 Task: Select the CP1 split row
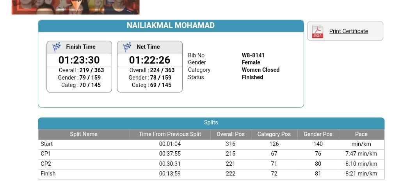(211, 154)
